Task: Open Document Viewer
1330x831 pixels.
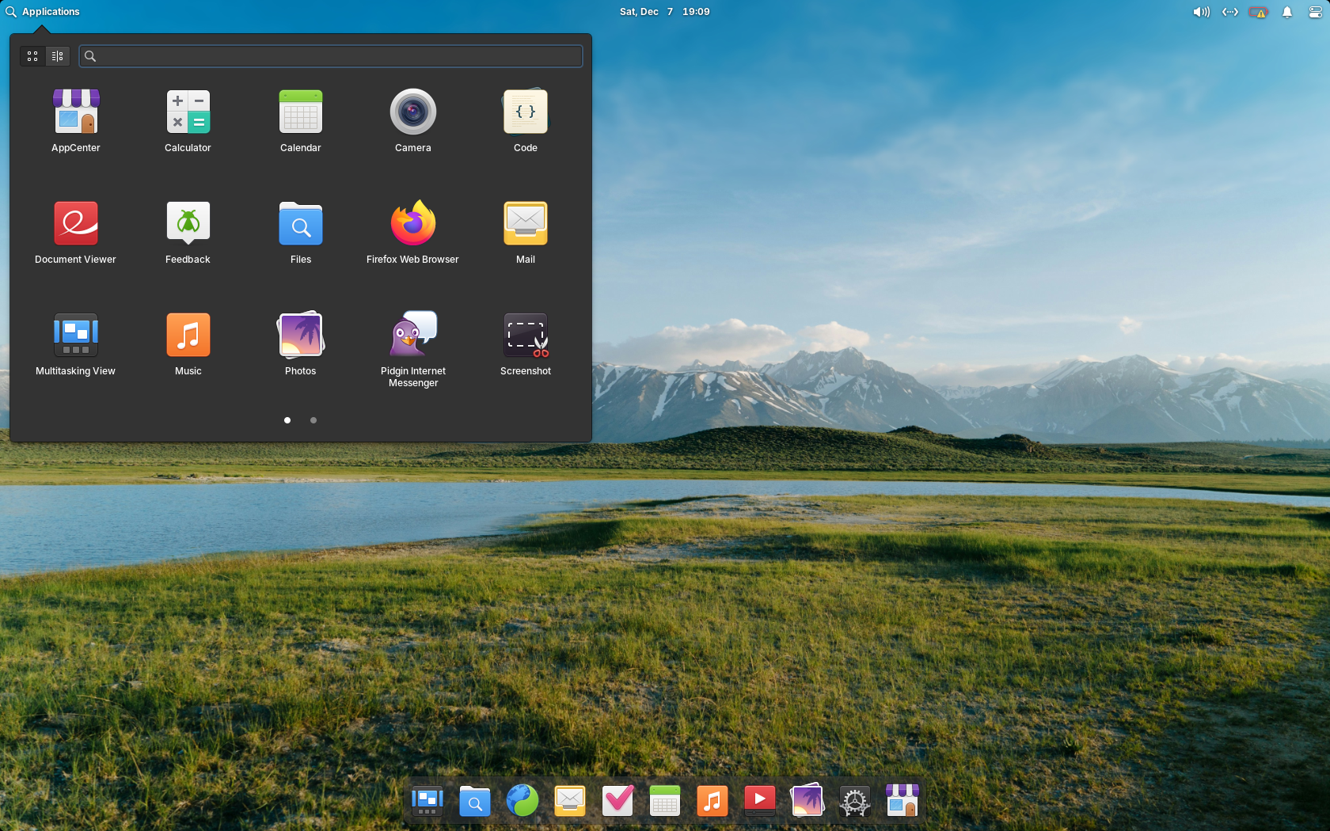Action: (x=75, y=232)
